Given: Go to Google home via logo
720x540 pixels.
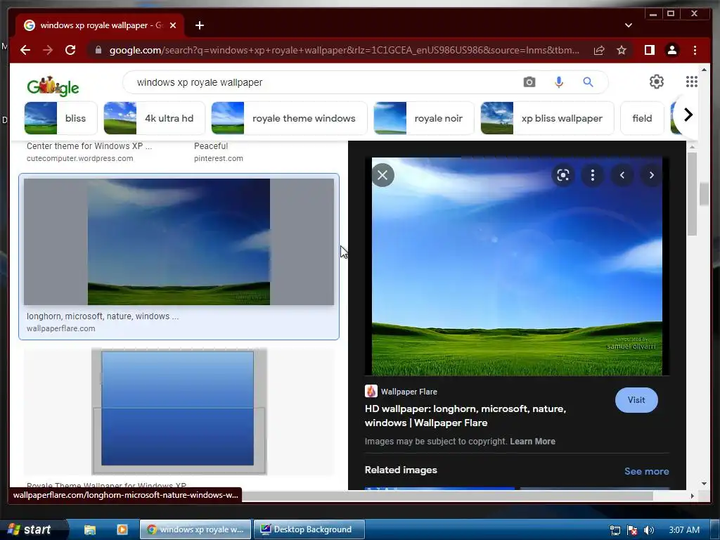Looking at the screenshot, I should point(53,86).
